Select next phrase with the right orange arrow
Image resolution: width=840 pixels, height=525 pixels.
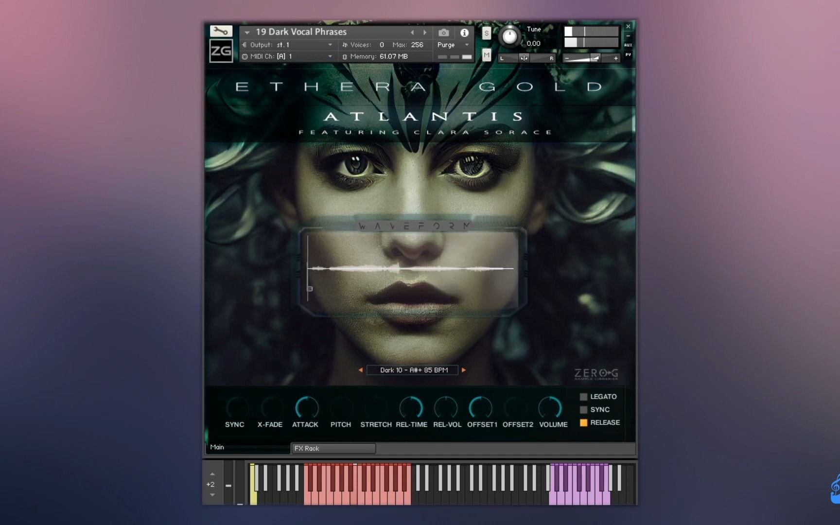coord(464,370)
